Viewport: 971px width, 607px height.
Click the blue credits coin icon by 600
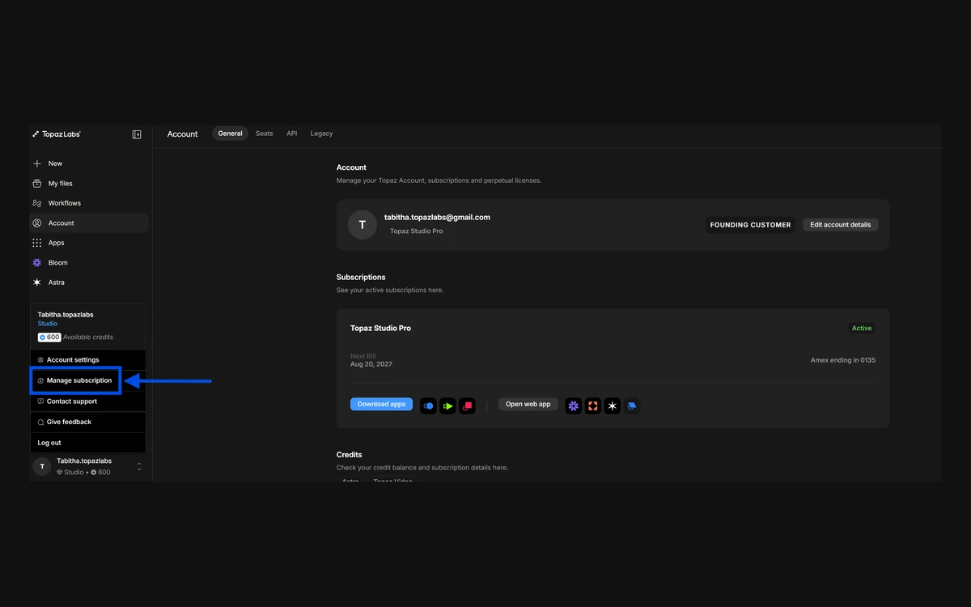43,337
